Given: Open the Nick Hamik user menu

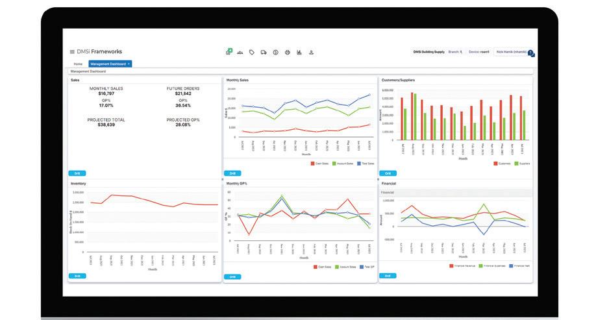Looking at the screenshot, I should point(511,52).
